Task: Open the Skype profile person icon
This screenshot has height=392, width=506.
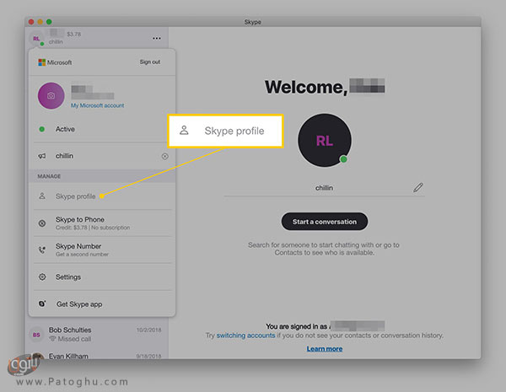Action: (x=42, y=196)
